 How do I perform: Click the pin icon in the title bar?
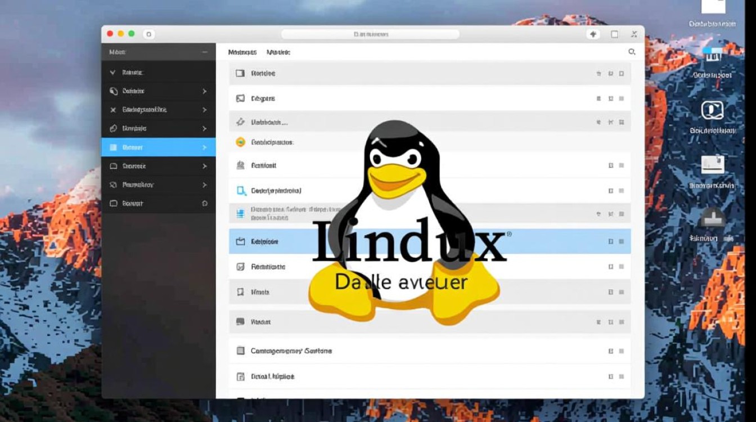point(593,34)
